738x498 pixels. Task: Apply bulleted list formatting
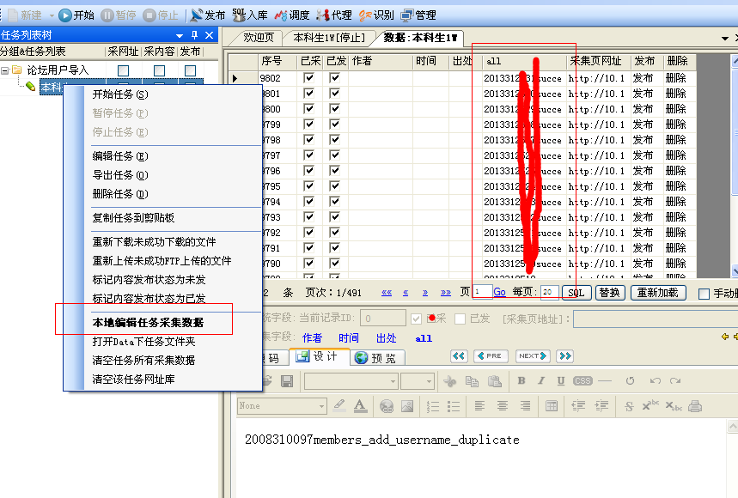coord(454,406)
